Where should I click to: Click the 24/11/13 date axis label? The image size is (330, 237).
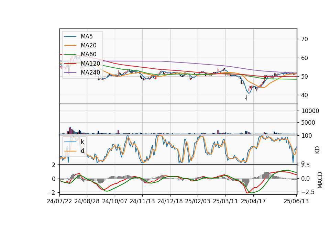[142, 201]
